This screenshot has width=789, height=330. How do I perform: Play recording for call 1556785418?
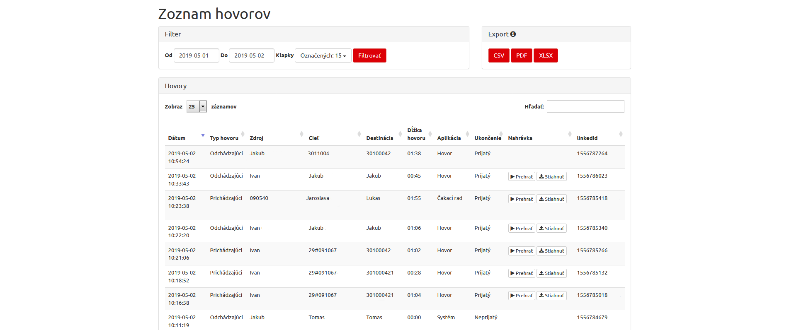tap(522, 199)
